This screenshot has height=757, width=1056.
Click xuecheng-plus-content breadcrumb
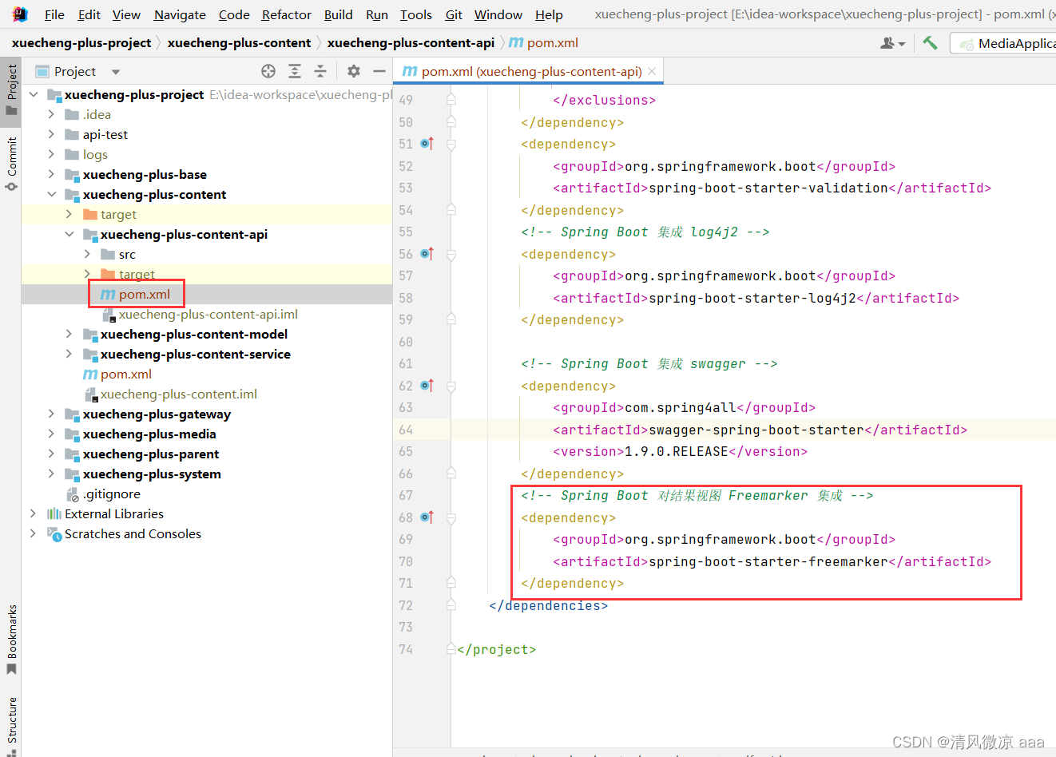[x=239, y=42]
